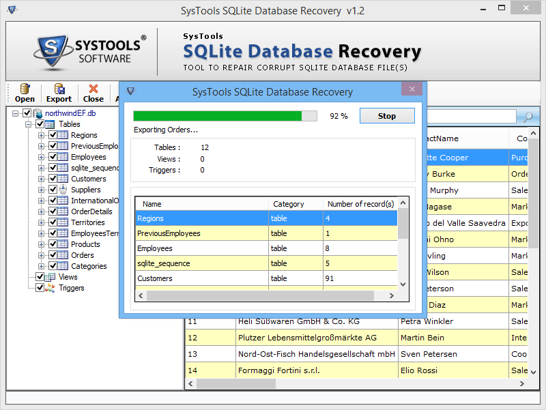Select the PreviousEmployees row in export list
The height and width of the screenshot is (410, 546).
[266, 233]
